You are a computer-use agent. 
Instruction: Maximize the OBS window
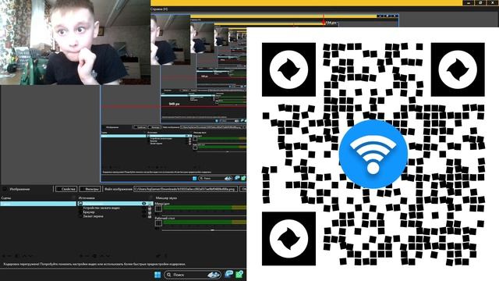481,2
